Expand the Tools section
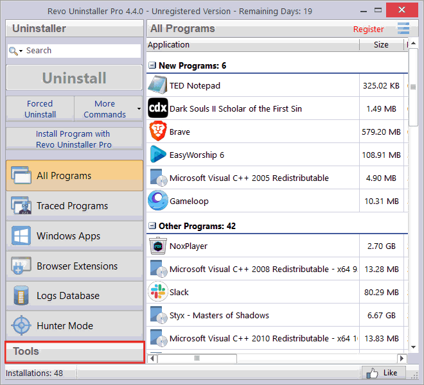 pos(75,352)
